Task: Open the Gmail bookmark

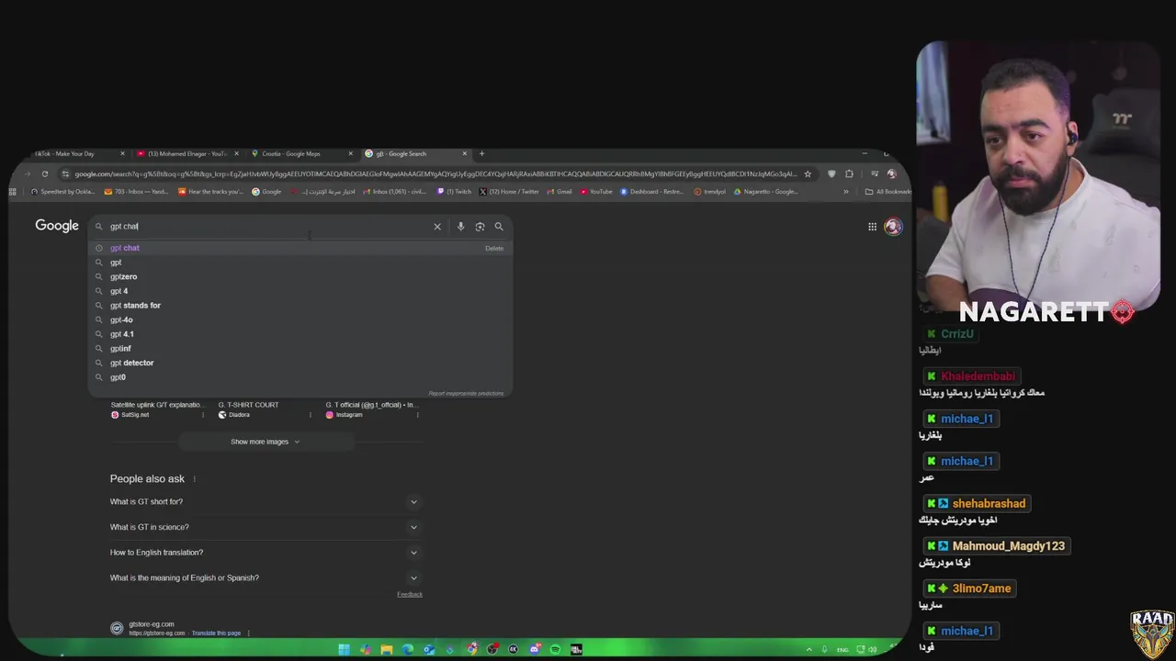Action: point(560,192)
